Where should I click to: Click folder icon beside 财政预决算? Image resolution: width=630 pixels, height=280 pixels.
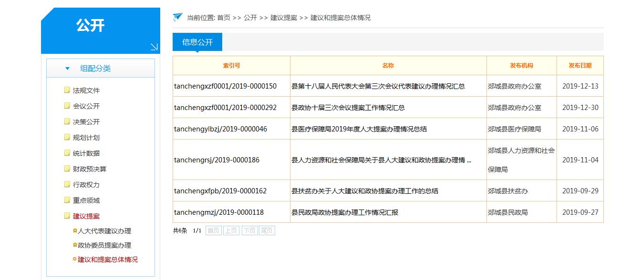[x=67, y=169]
